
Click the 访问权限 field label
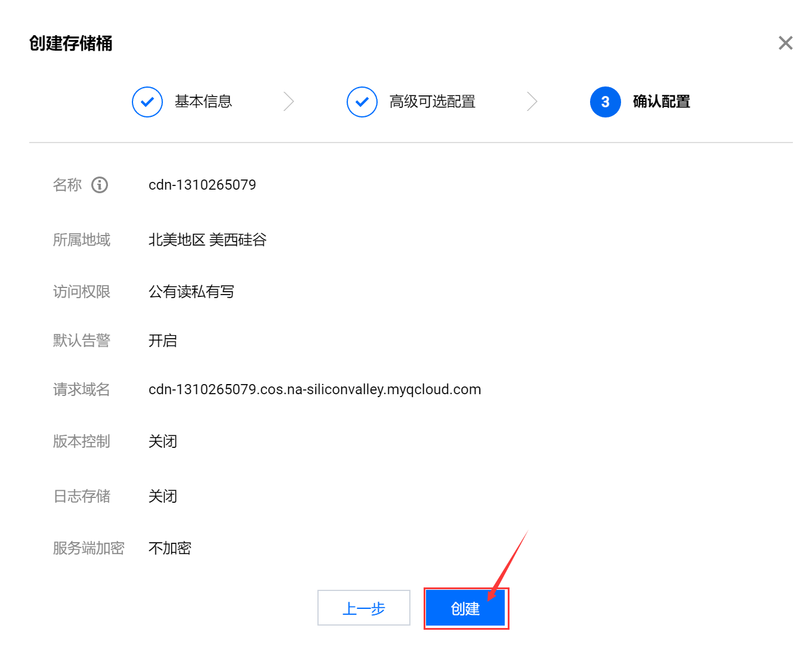click(82, 292)
